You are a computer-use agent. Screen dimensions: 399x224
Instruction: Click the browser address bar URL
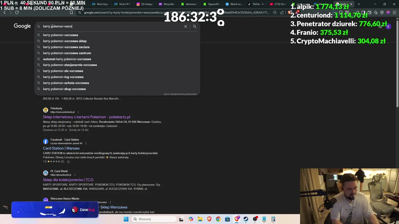pos(176,12)
